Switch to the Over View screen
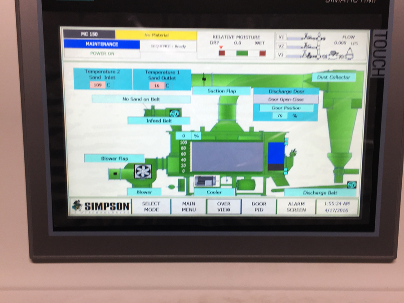 pos(224,206)
